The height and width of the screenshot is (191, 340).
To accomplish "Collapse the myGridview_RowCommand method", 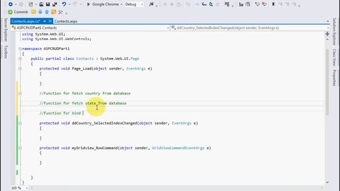I will coord(20,148).
